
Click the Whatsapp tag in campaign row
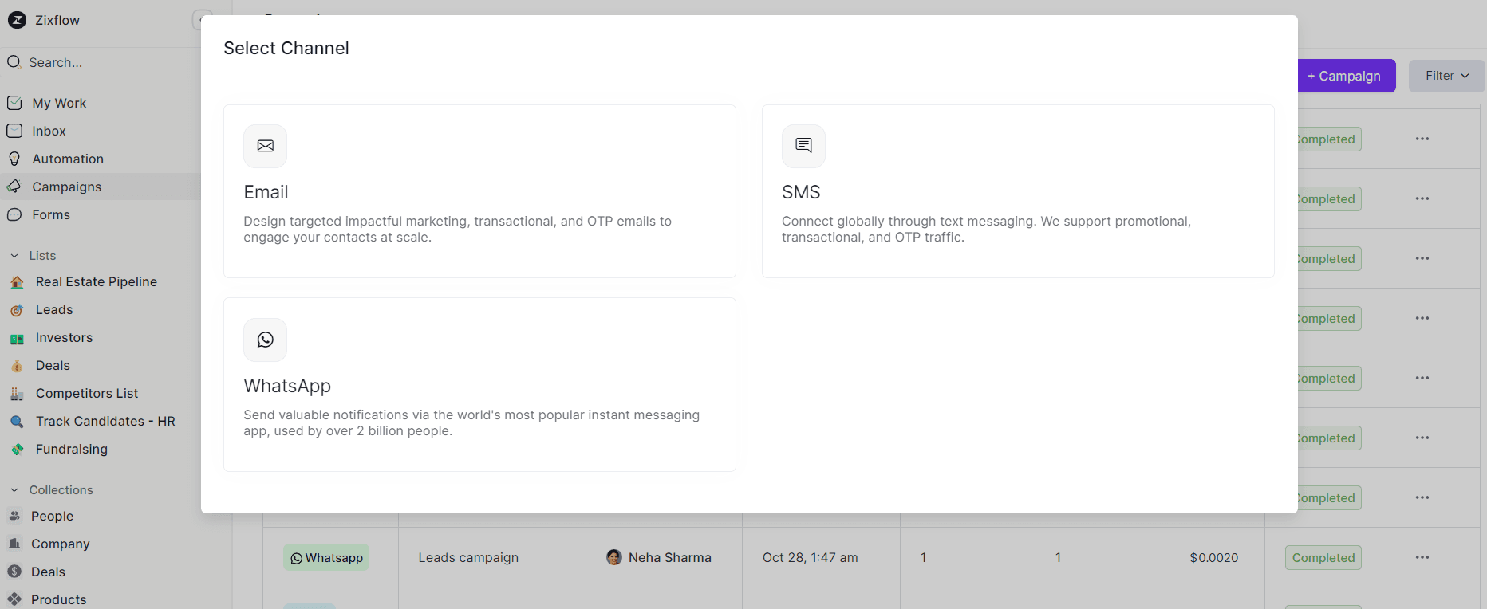point(326,557)
